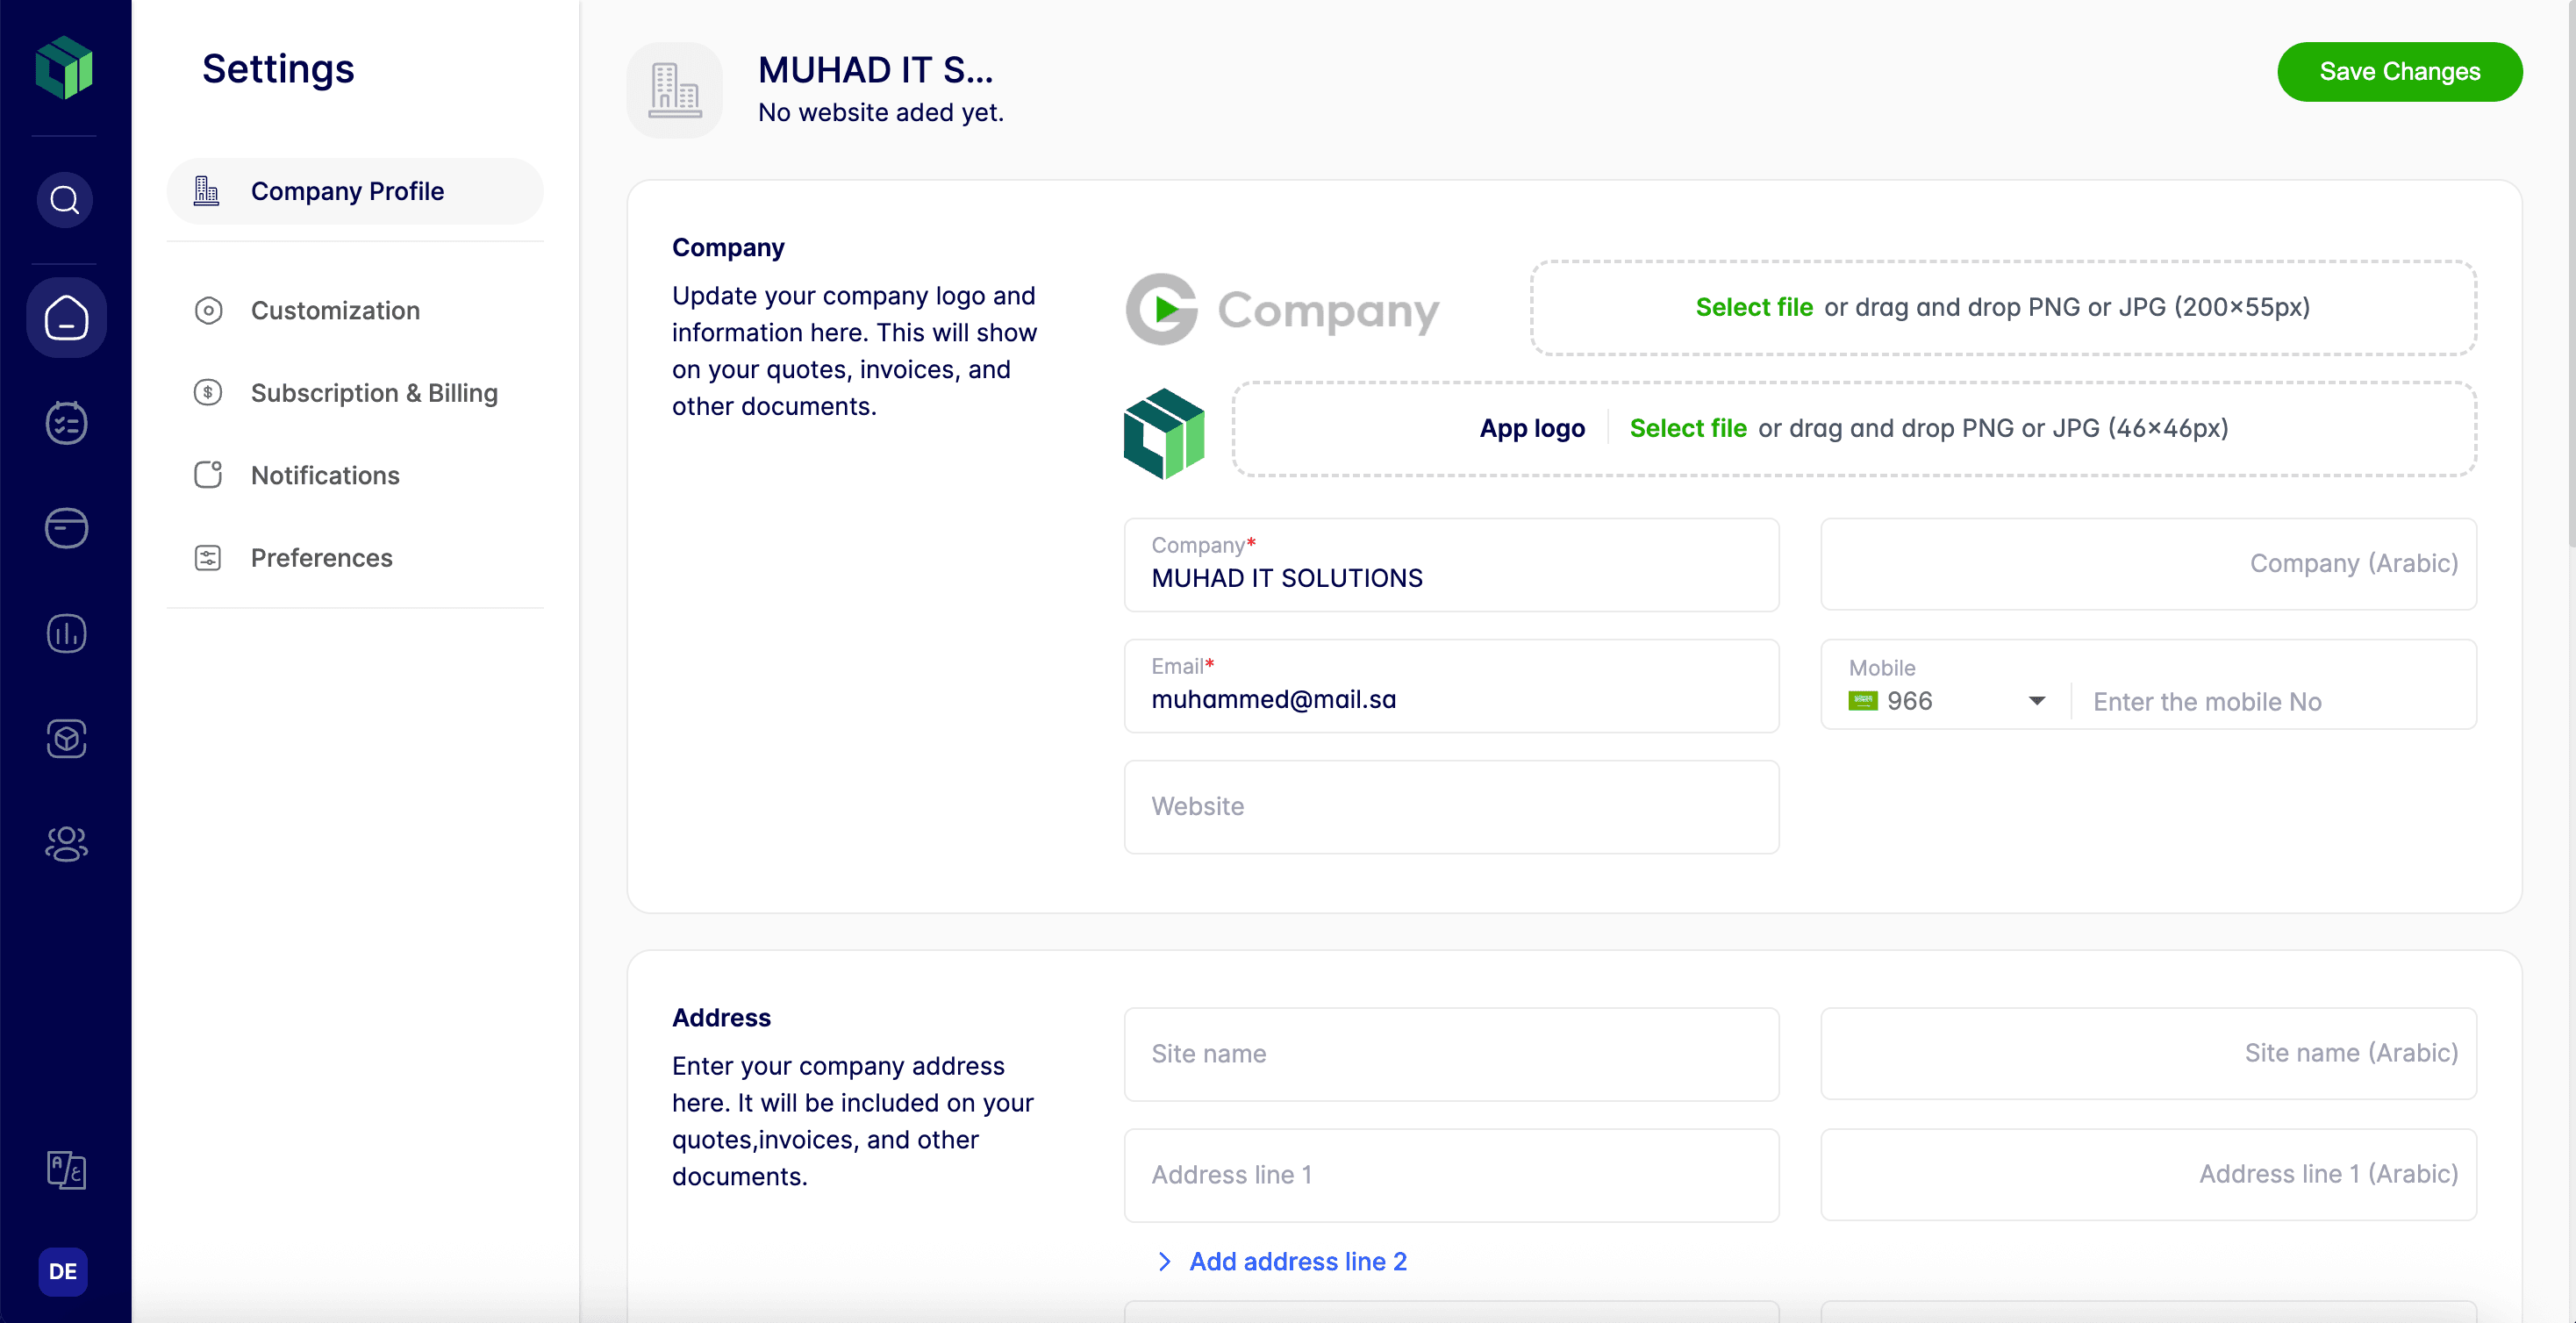Screen dimensions: 2576x1323
Task: Focus the Site name input field
Action: pos(1451,1054)
